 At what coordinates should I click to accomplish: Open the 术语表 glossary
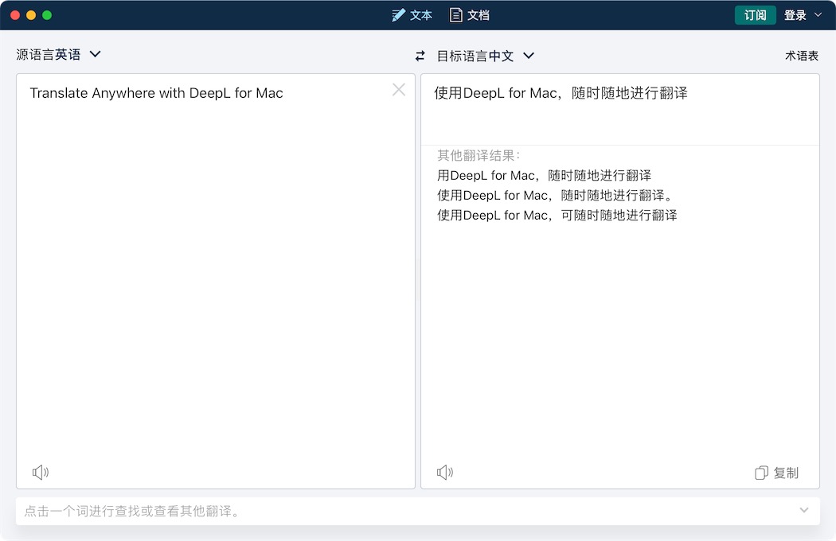tap(801, 56)
